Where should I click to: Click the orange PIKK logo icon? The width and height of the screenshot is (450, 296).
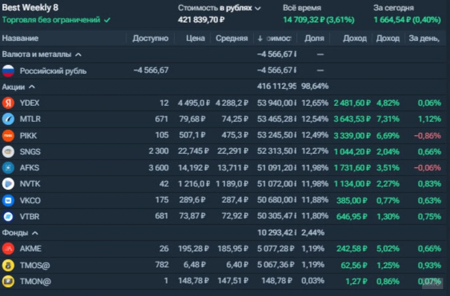(x=8, y=136)
